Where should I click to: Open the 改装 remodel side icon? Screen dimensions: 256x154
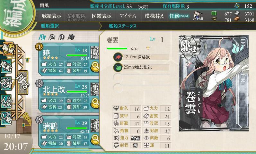coord(6,83)
